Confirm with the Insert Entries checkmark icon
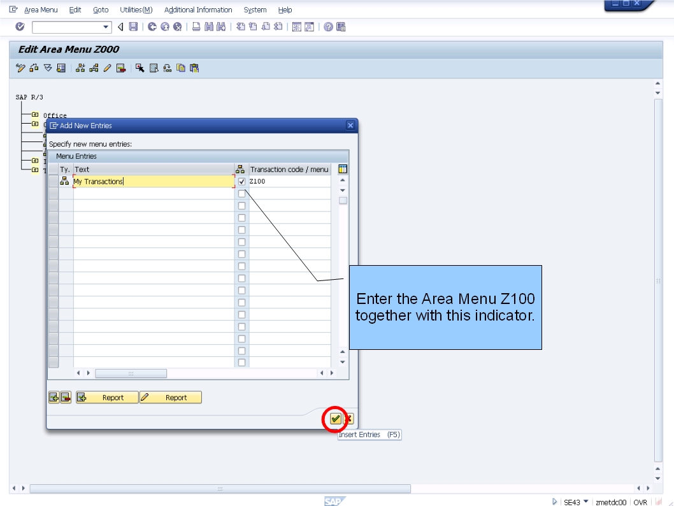 335,419
